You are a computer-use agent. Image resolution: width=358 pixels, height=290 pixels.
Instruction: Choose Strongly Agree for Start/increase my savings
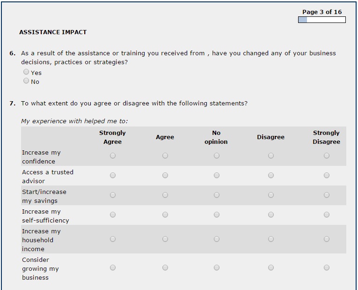(113, 195)
